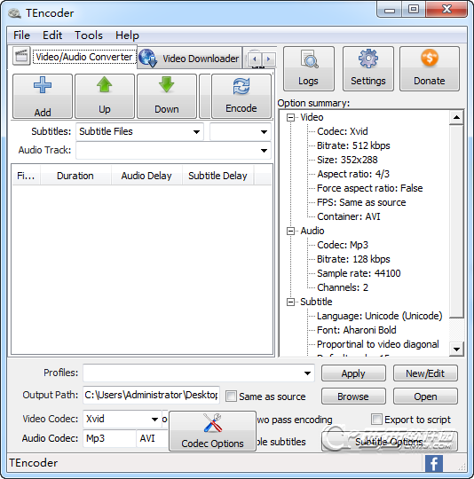Click scroll down arrow in Option summary
Viewport: 474px width, 479px height.
pyautogui.click(x=456, y=349)
